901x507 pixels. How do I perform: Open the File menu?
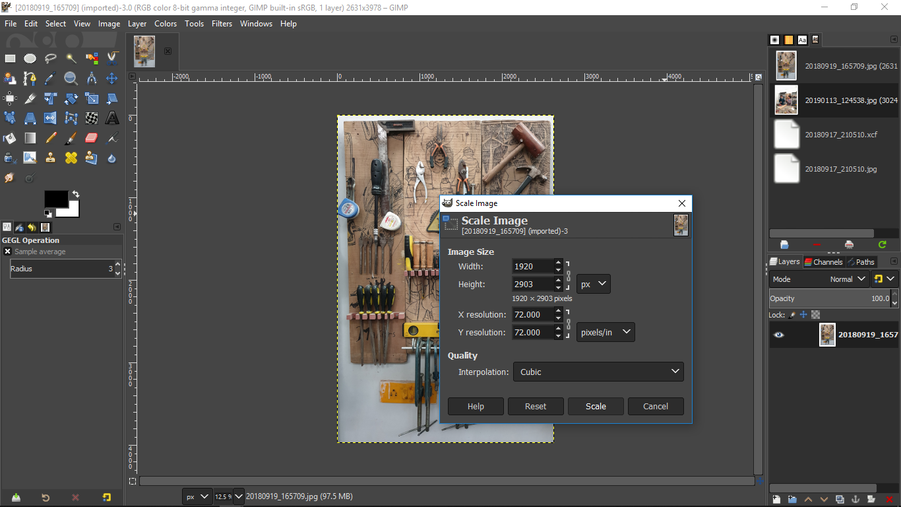(x=11, y=23)
